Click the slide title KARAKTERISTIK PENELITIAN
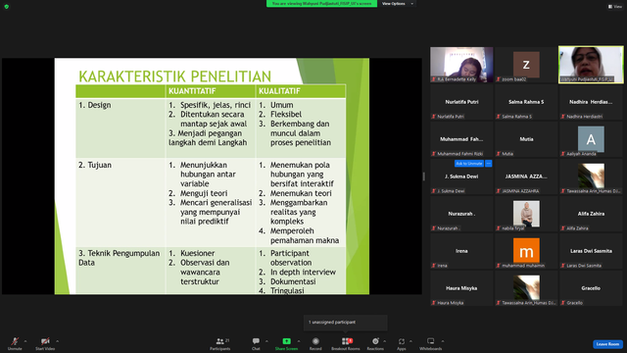 click(x=174, y=76)
